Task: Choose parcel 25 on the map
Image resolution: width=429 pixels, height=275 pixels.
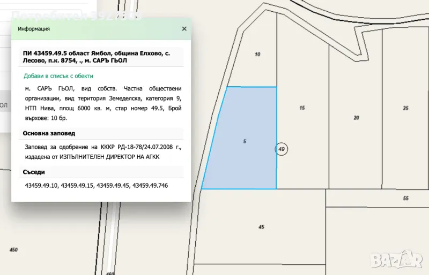Action: 405,108
